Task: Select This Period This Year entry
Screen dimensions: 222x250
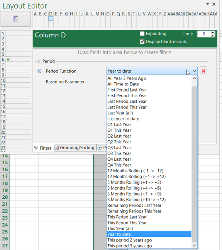Action: pyautogui.click(x=127, y=223)
